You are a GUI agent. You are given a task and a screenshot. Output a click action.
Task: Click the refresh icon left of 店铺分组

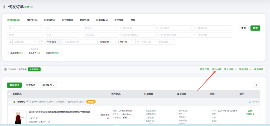click(10, 42)
